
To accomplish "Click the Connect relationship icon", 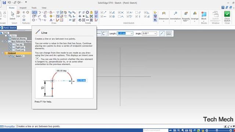I will pyautogui.click(x=80, y=12).
